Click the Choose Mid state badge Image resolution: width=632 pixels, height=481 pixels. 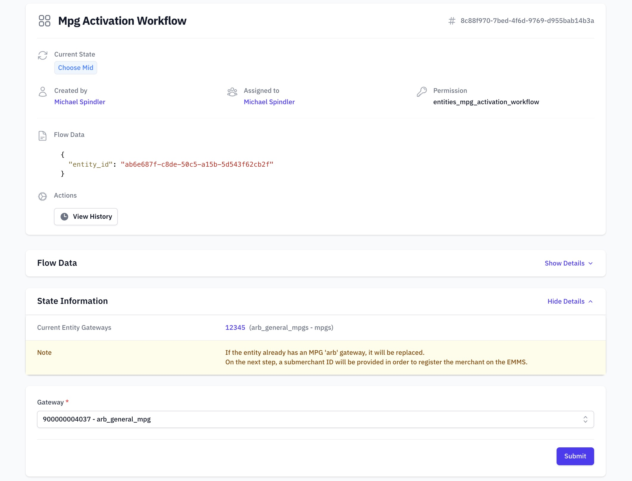pyautogui.click(x=75, y=68)
